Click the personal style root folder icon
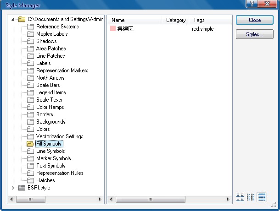The image size is (280, 211). pos(22,19)
